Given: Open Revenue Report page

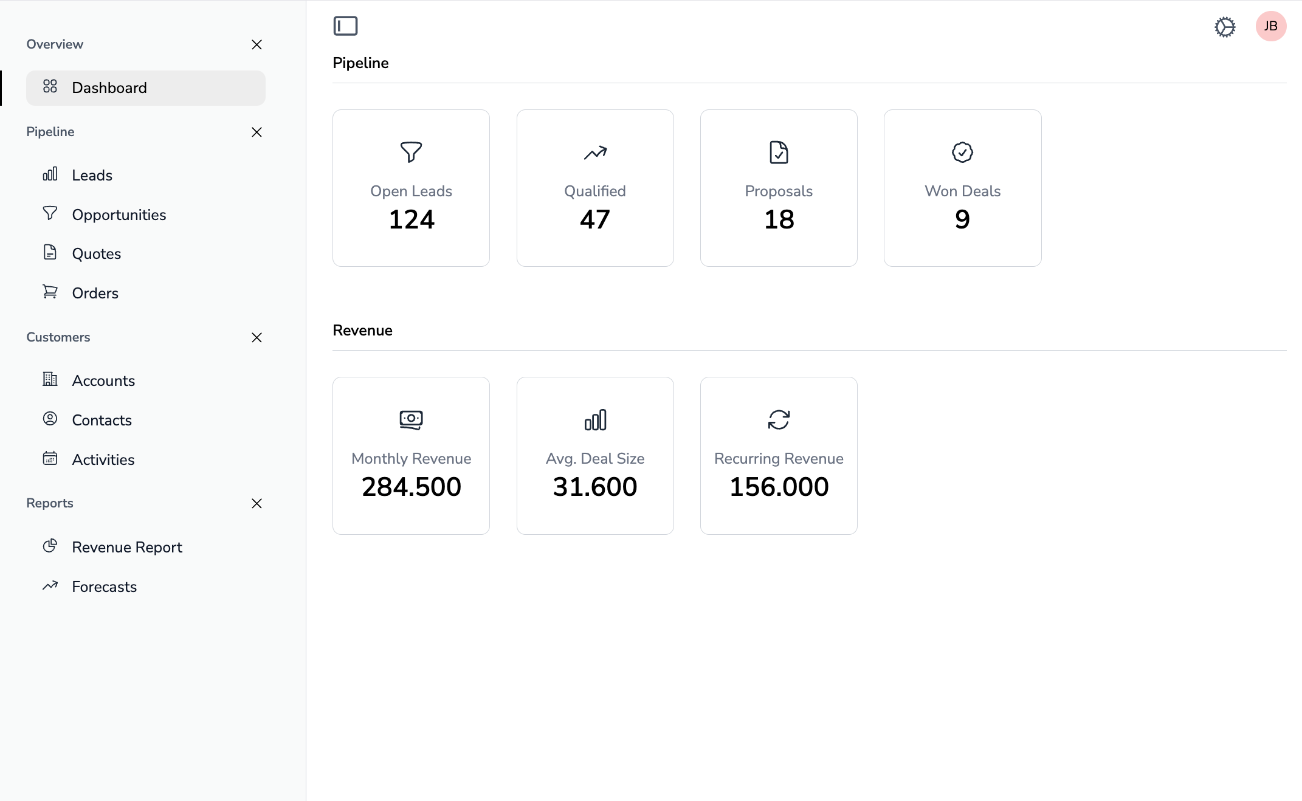Looking at the screenshot, I should pos(126,547).
